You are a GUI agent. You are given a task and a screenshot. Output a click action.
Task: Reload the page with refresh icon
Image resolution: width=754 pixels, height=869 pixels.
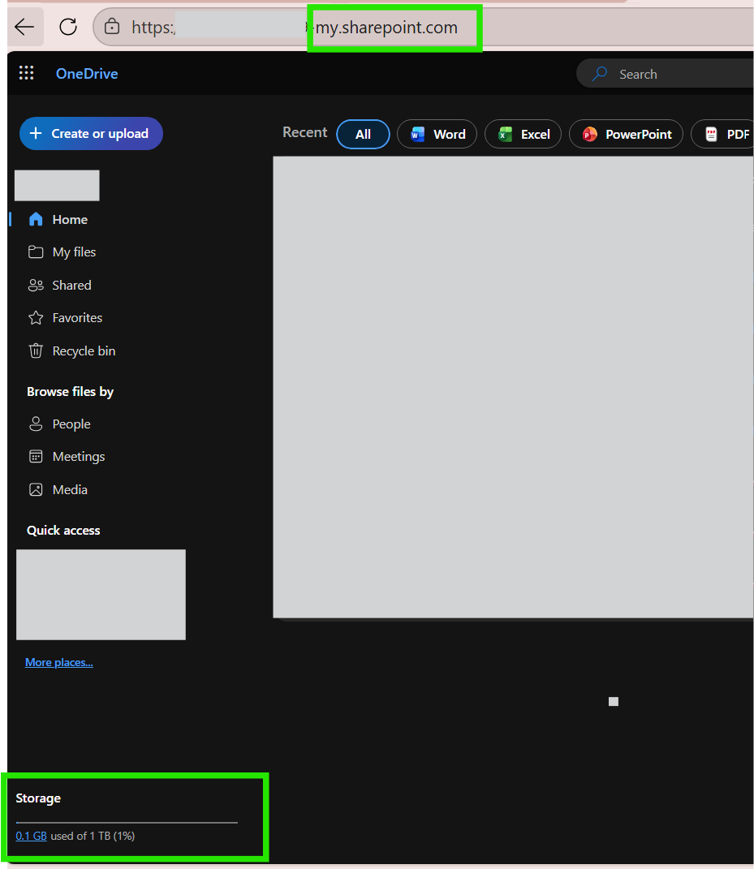(x=68, y=27)
